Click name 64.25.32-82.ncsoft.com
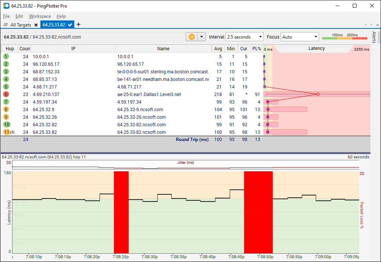This screenshot has height=262, width=381. point(141,125)
